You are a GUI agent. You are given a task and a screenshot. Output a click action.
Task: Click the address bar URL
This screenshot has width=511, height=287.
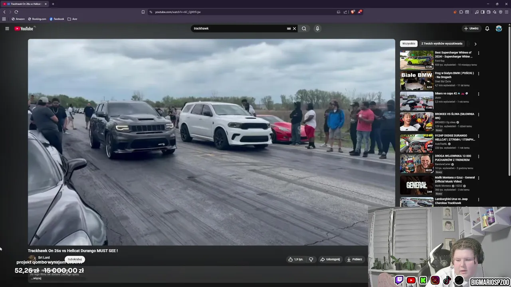point(178,12)
